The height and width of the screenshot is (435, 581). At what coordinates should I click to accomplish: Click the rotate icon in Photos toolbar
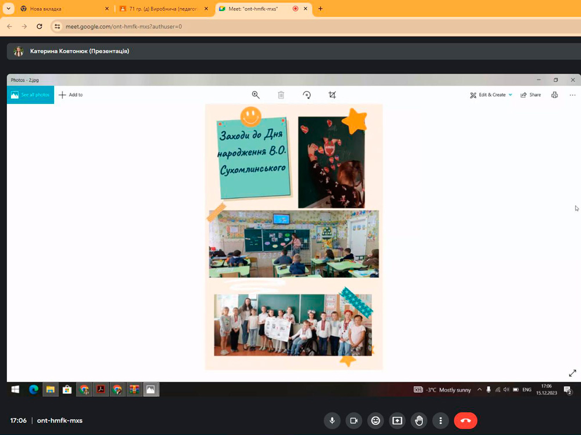[x=307, y=95]
